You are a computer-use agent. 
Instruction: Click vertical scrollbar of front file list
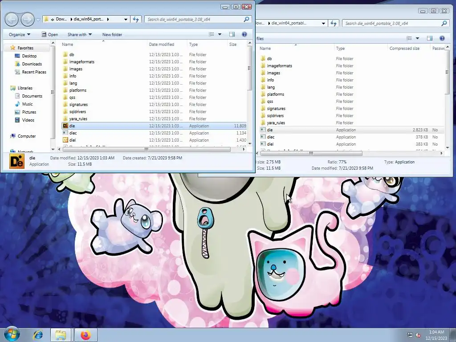(249, 69)
